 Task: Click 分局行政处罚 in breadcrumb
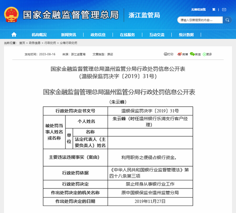[x=68, y=43]
